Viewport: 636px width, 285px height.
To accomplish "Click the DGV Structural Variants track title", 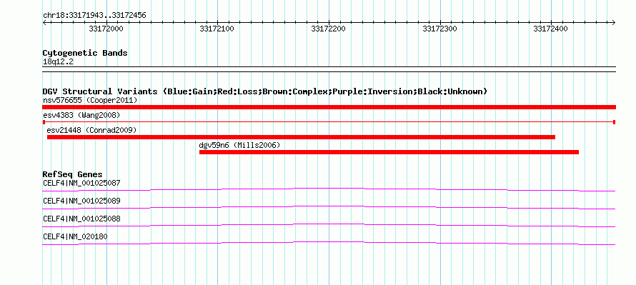I will pyautogui.click(x=265, y=91).
